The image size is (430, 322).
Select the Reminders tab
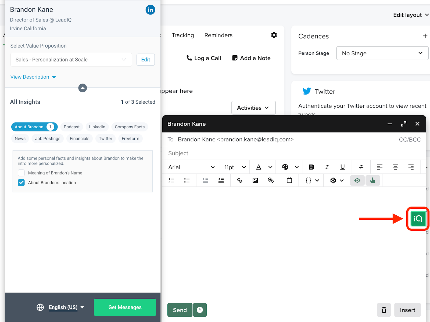tap(218, 35)
